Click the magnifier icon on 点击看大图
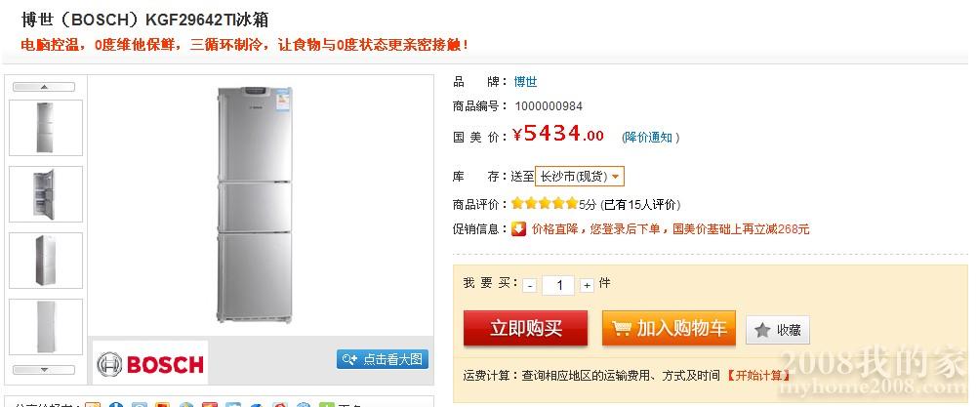Viewport: 977px width, 407px height. [349, 359]
